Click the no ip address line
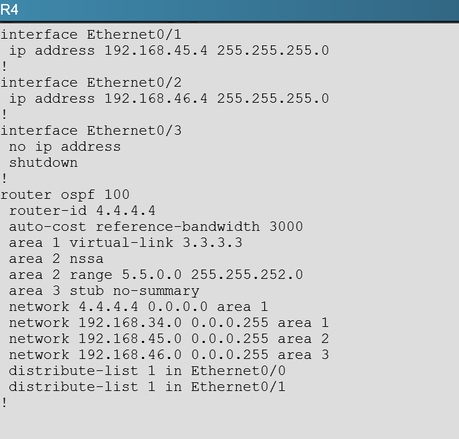The height and width of the screenshot is (439, 459). (65, 147)
